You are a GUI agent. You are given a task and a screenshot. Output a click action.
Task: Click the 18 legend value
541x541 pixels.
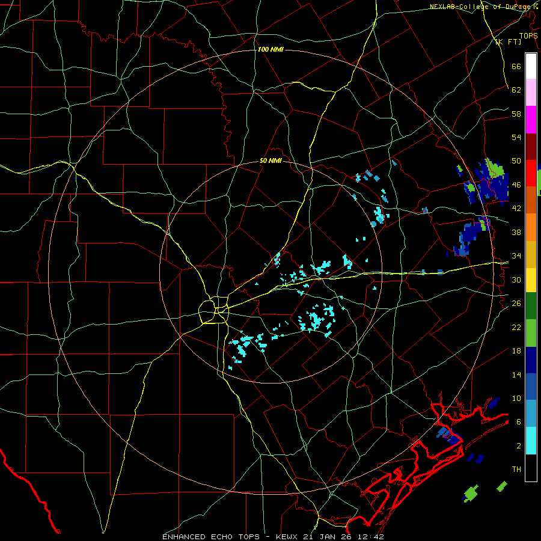click(x=516, y=351)
